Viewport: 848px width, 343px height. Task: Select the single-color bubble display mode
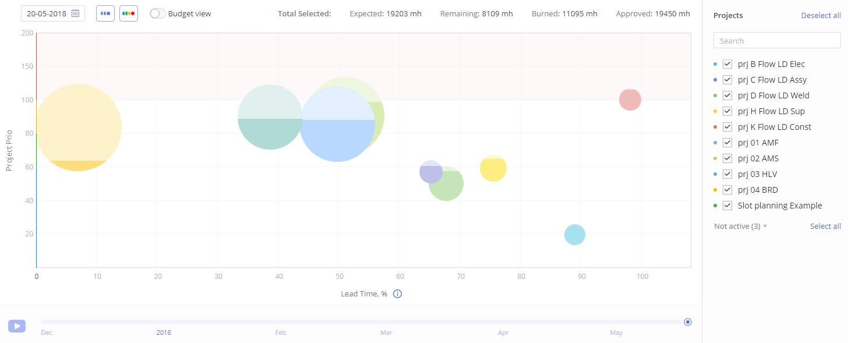pyautogui.click(x=105, y=13)
